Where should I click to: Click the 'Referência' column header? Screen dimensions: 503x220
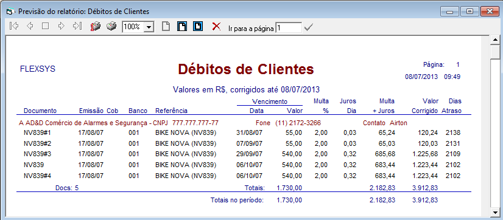[x=171, y=111]
